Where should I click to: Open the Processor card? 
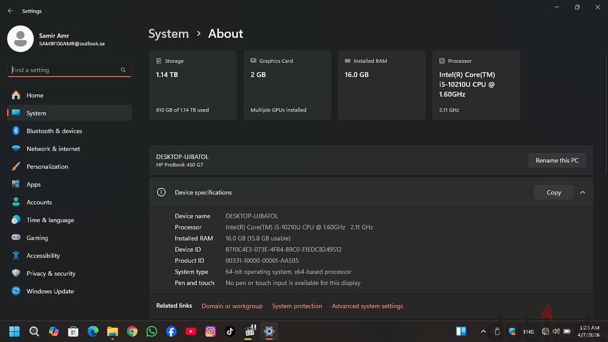[476, 85]
